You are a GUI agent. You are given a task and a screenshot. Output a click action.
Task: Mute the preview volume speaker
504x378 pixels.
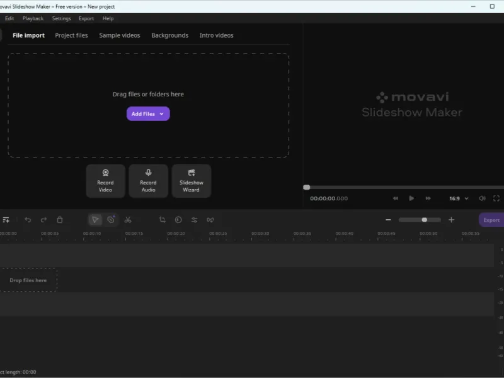coord(482,198)
